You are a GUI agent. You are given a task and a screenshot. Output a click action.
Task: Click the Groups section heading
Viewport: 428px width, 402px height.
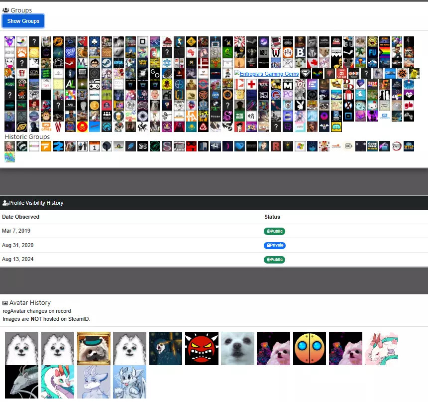[x=21, y=10]
